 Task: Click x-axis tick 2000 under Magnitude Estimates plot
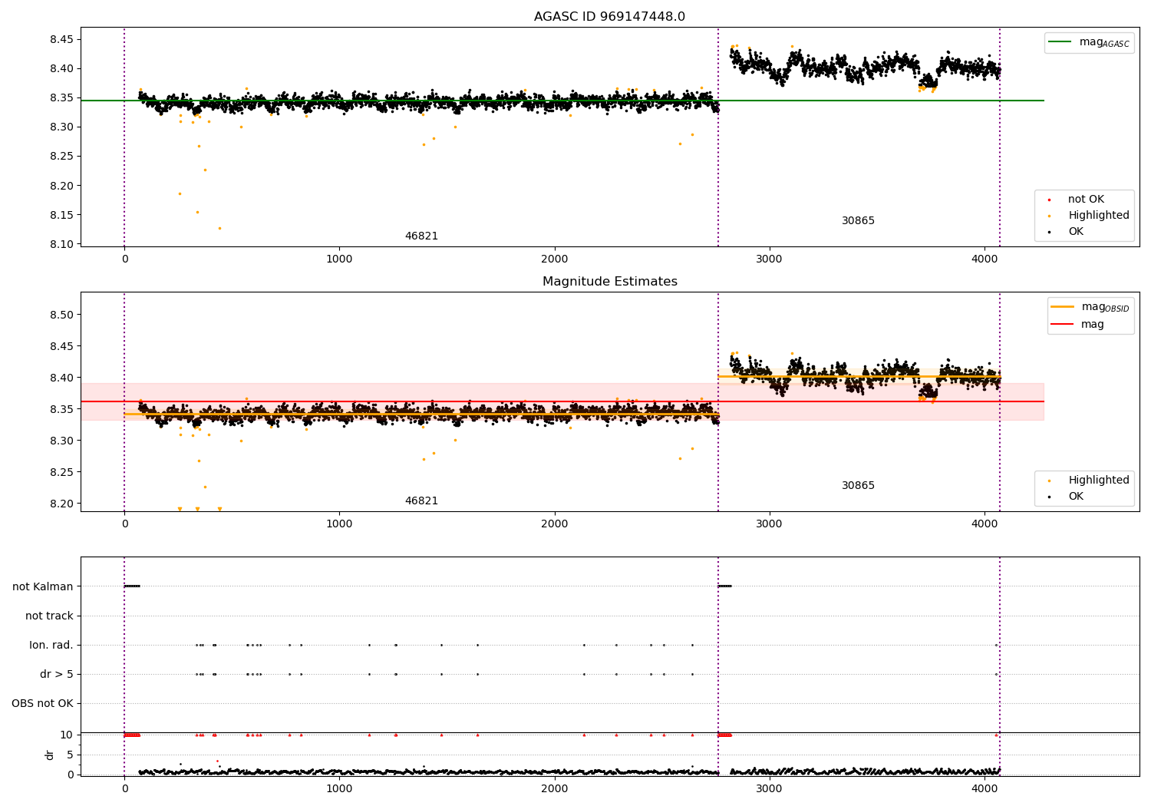pos(554,524)
